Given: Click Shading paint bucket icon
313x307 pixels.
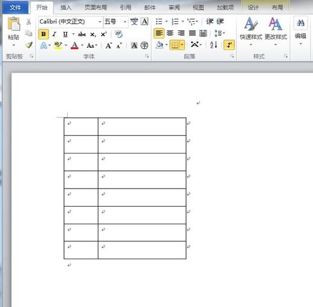Looking at the screenshot, I should [160, 45].
